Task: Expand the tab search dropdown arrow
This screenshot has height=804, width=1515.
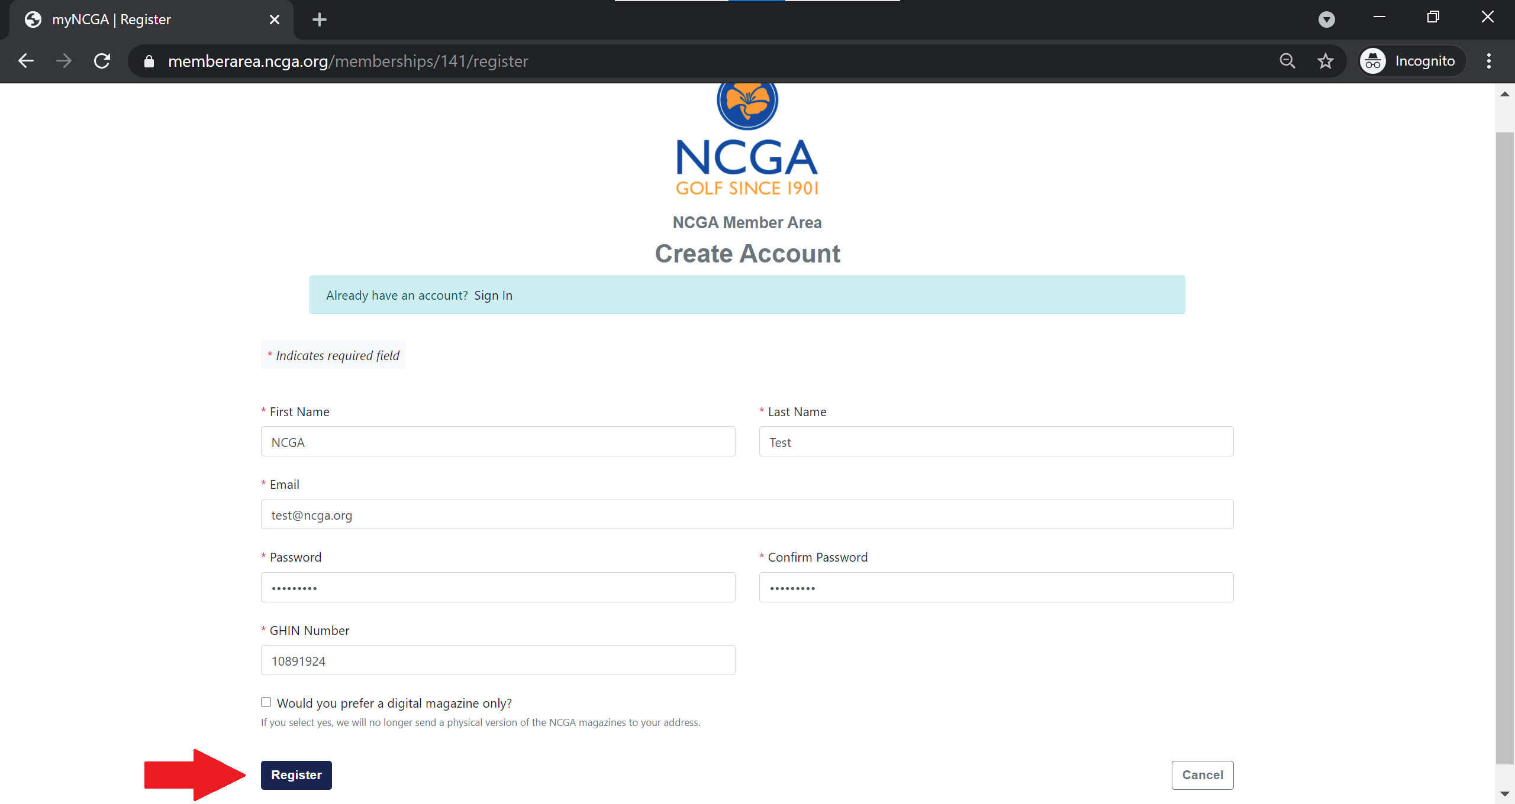Action: pyautogui.click(x=1326, y=20)
